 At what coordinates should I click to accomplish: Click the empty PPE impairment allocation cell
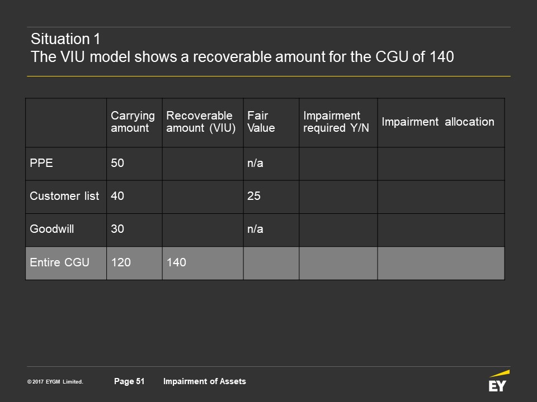tap(441, 164)
